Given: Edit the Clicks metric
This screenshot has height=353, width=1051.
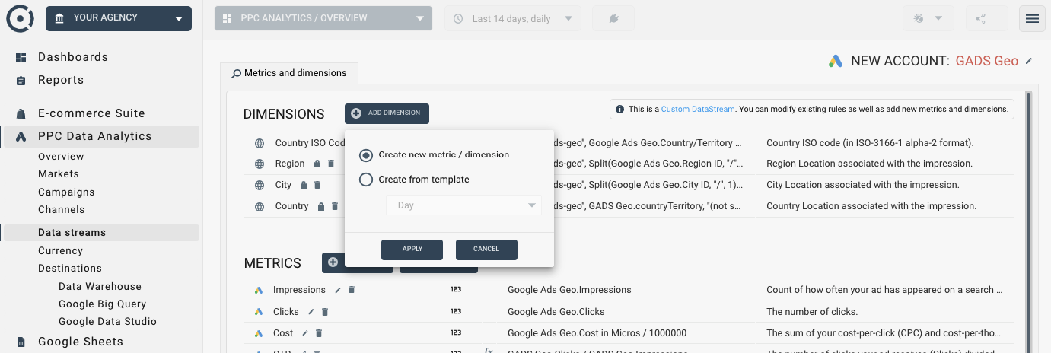Looking at the screenshot, I should tap(311, 312).
